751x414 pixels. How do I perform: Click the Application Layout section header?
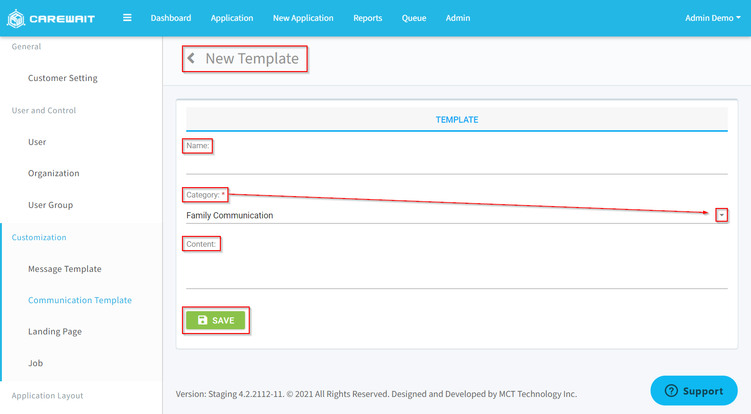pos(47,396)
